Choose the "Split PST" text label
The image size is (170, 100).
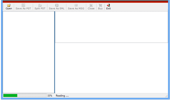click(40, 9)
